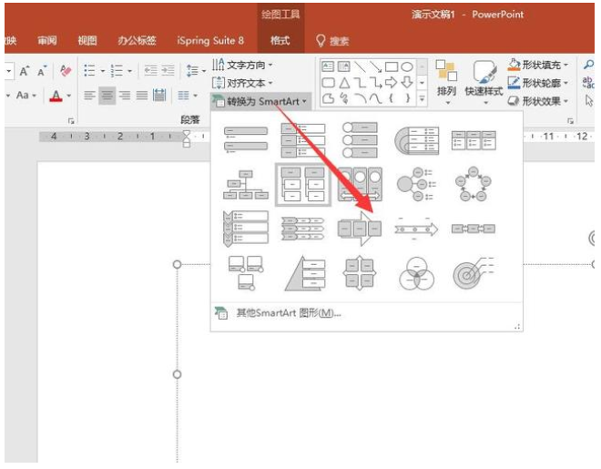Image resolution: width=601 pixels, height=469 pixels.
Task: Choose the Vertical Bullet List SmartArt layout
Action: click(246, 140)
